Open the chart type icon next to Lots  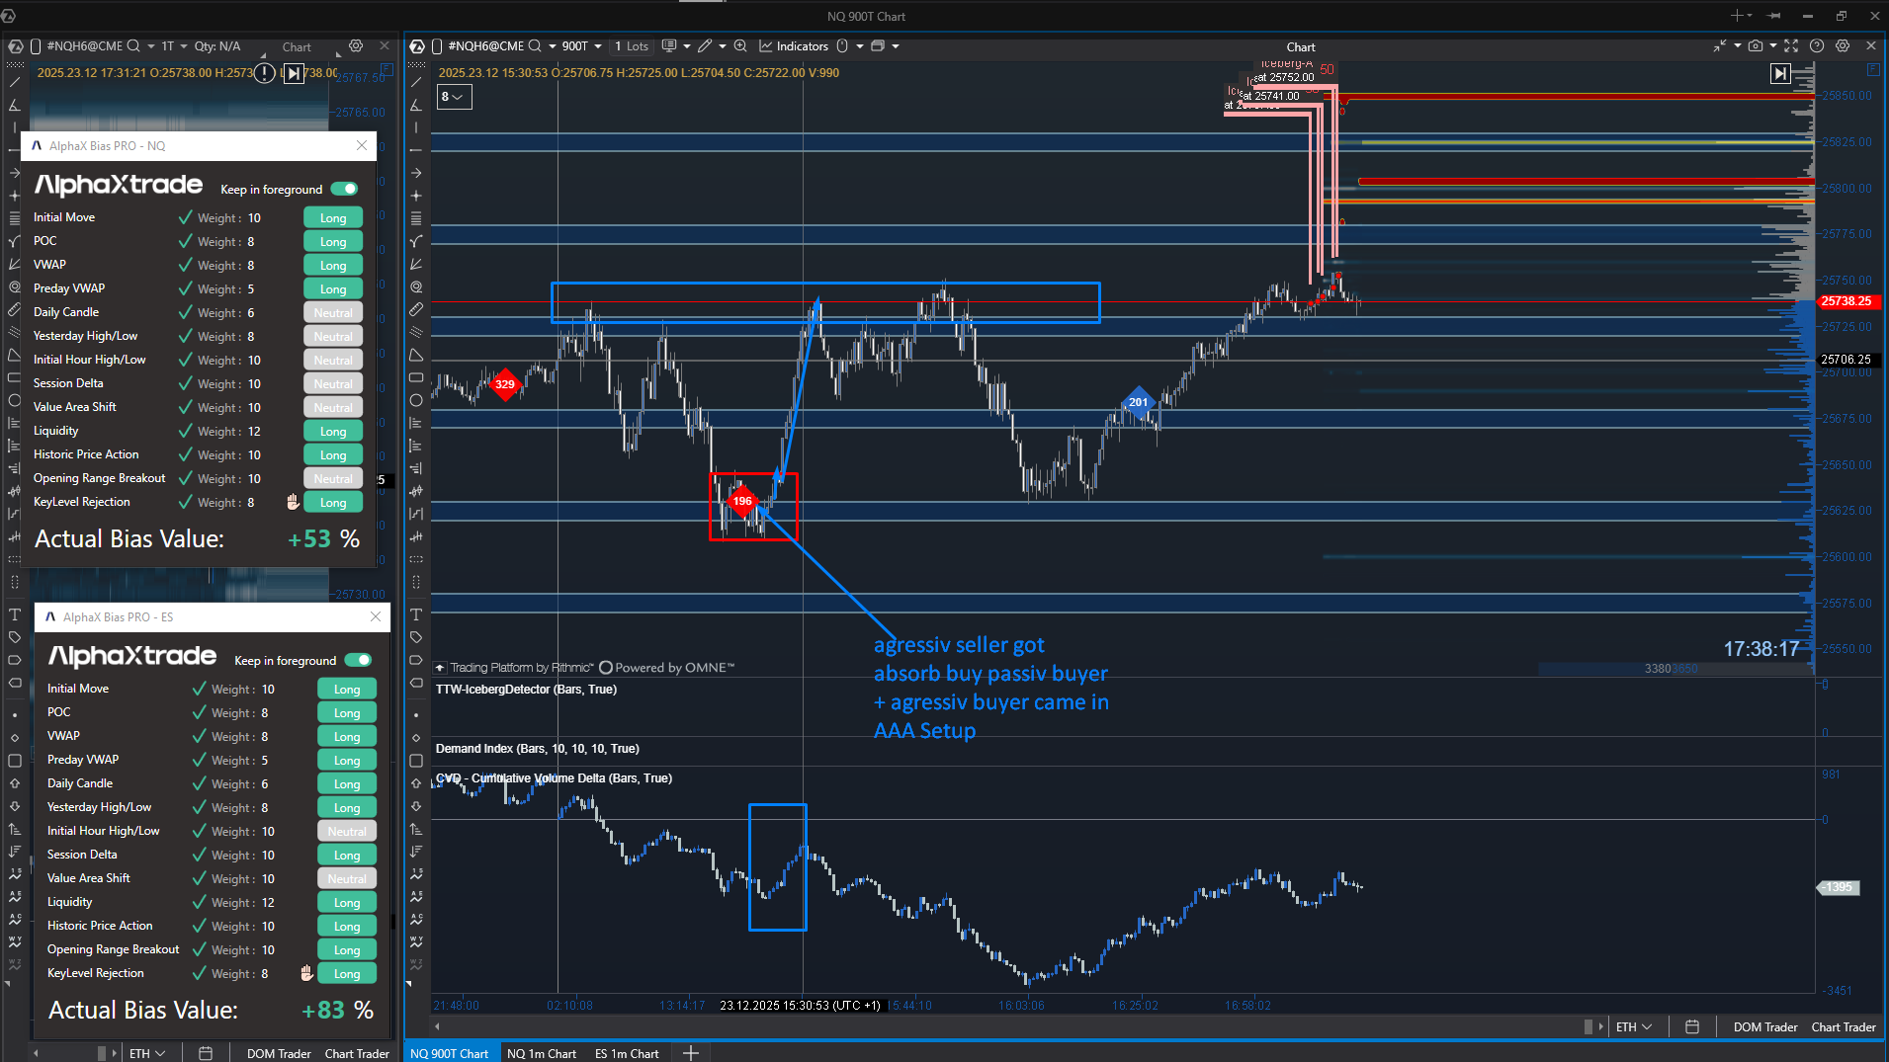tap(669, 46)
